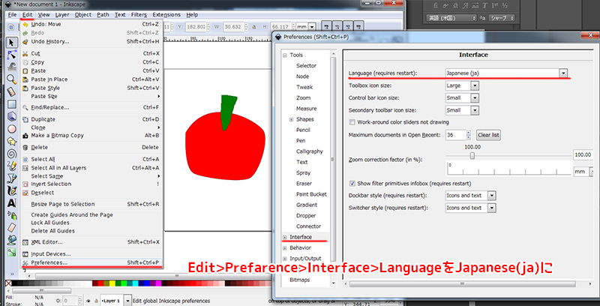Select the Node edit tool

[x=12, y=55]
